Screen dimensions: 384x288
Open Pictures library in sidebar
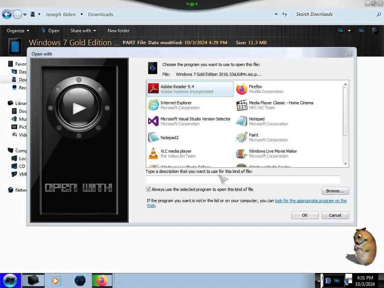(19, 127)
